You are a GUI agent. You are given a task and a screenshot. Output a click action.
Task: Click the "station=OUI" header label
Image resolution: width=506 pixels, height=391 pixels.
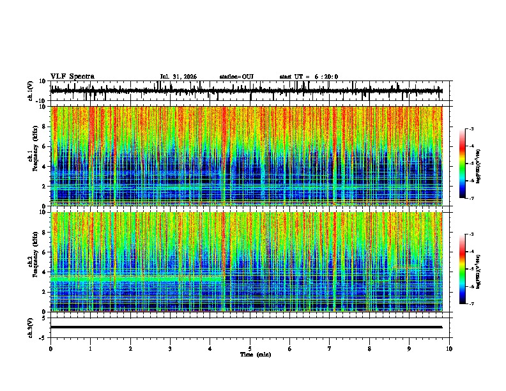[x=236, y=77]
